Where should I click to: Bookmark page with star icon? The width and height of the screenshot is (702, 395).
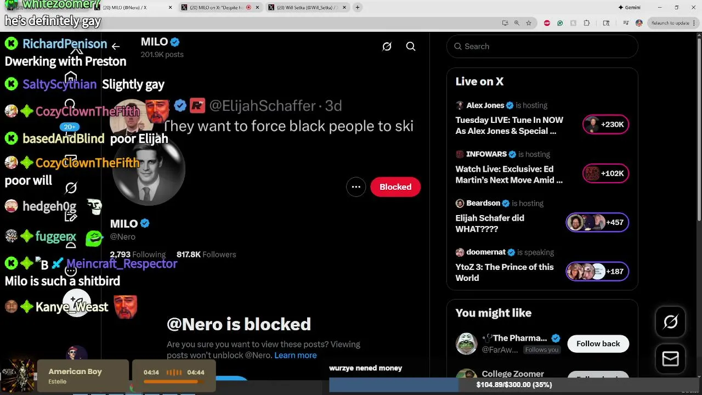point(528,23)
